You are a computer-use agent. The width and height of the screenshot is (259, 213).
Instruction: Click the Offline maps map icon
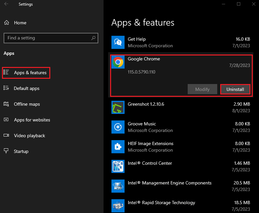pos(6,104)
